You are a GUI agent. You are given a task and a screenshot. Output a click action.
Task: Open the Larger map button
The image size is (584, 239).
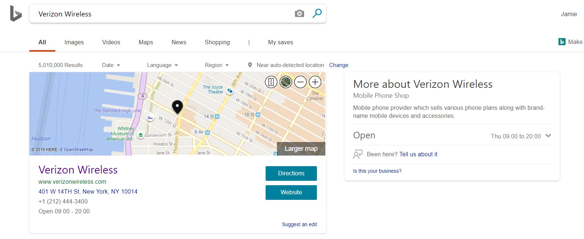pos(301,149)
